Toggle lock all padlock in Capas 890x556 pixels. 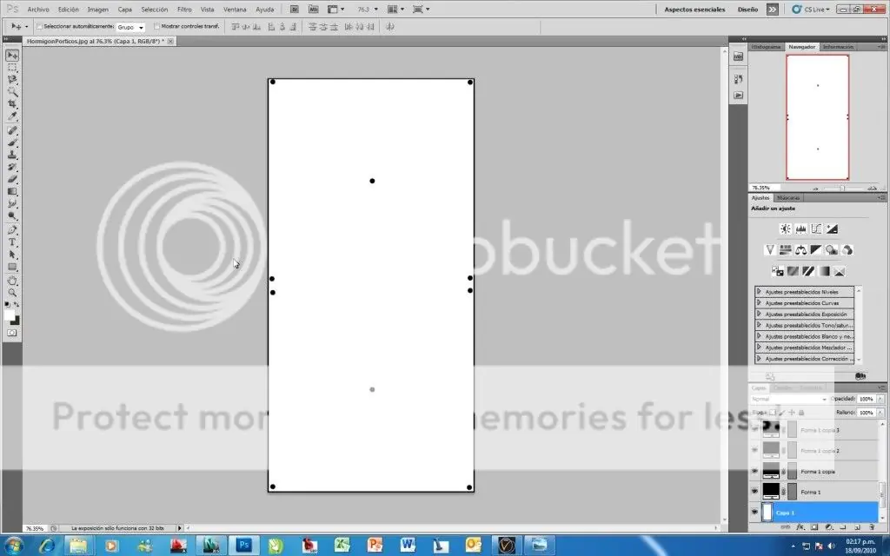tap(800, 413)
